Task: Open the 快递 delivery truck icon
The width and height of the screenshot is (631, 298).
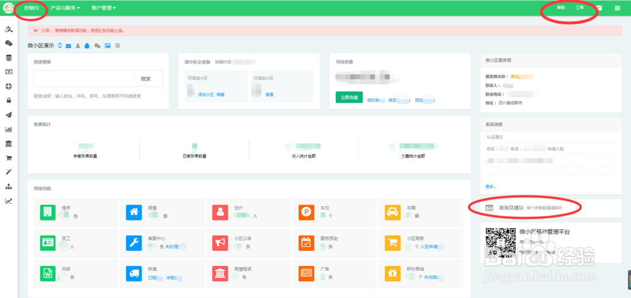Action: coord(134,273)
